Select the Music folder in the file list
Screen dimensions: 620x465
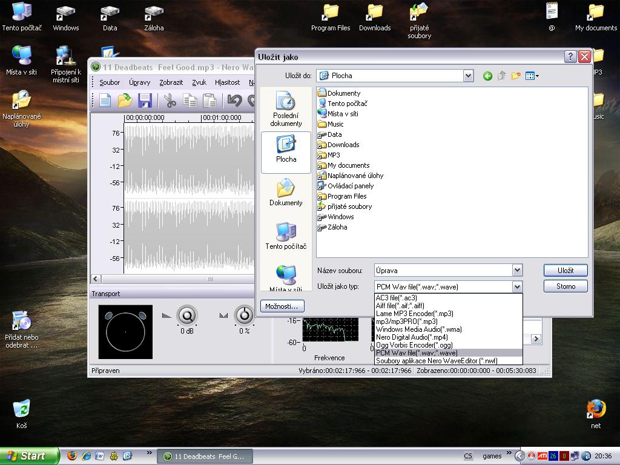[330, 124]
